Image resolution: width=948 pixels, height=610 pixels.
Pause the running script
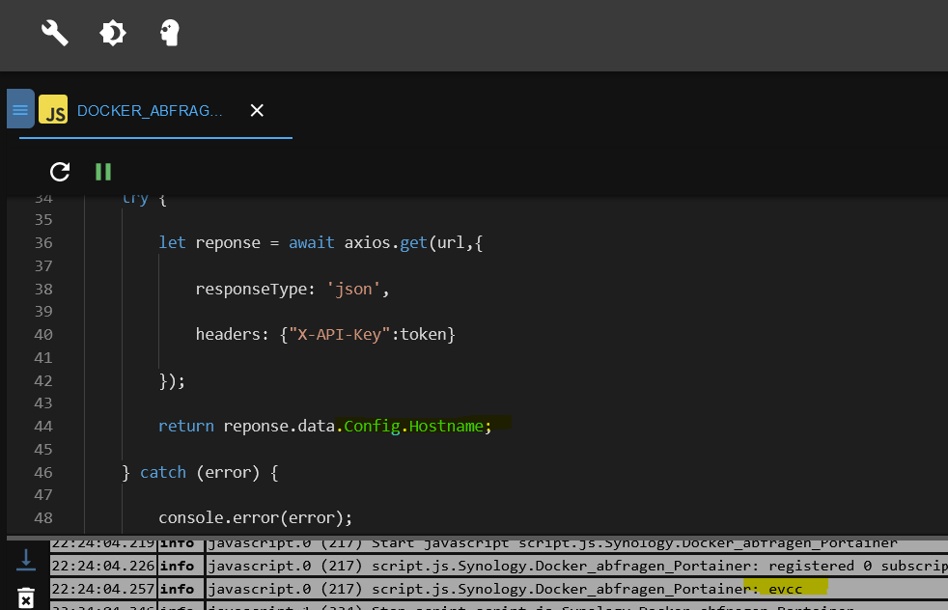(103, 172)
